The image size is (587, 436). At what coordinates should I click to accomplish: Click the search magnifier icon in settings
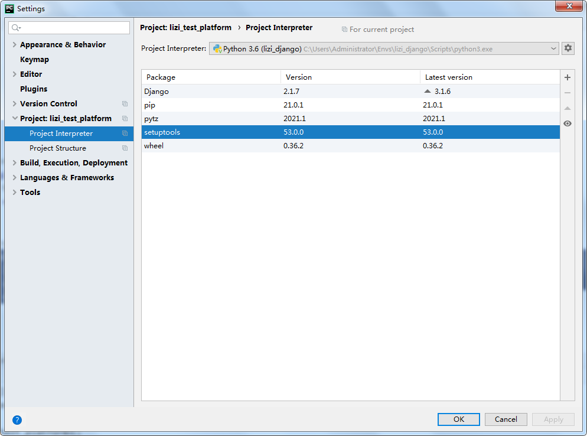coord(16,28)
